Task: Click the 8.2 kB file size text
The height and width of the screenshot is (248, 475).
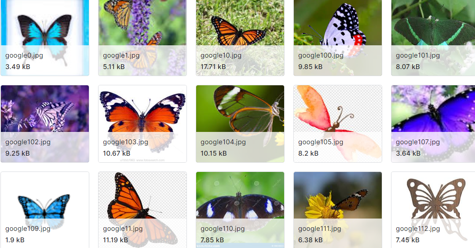Action: (x=308, y=153)
